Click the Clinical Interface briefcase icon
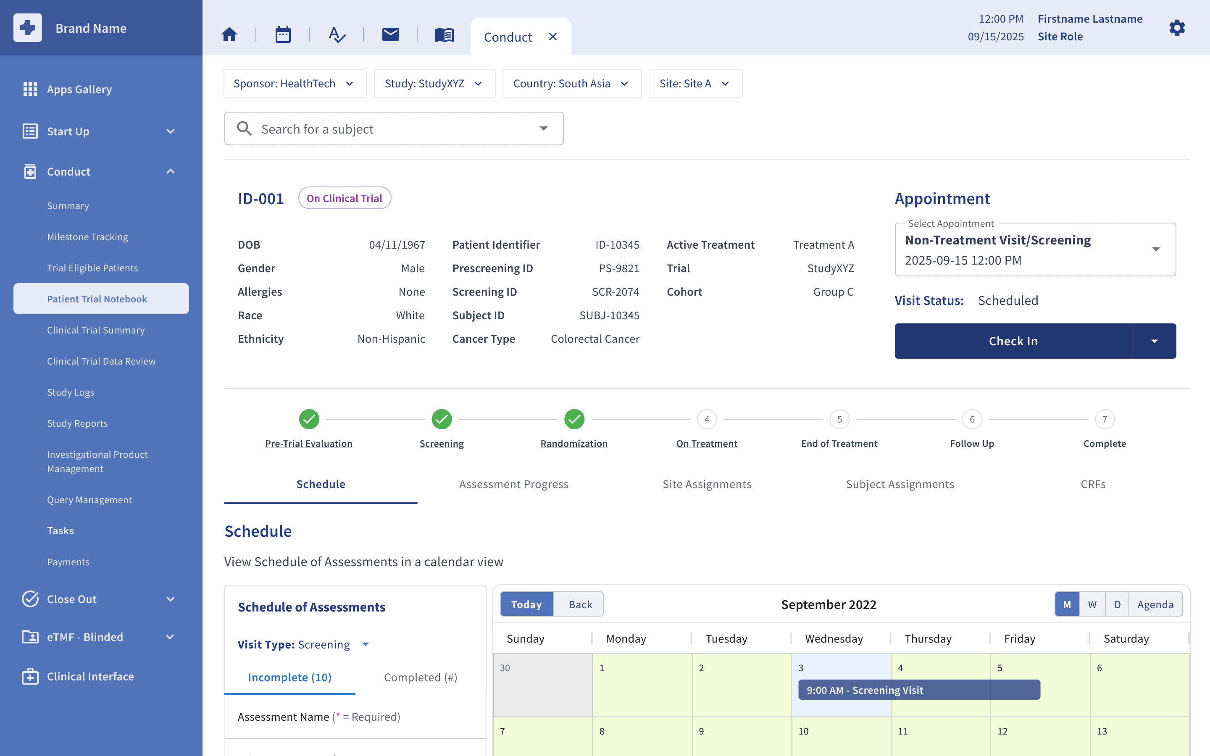The height and width of the screenshot is (756, 1210). (30, 676)
